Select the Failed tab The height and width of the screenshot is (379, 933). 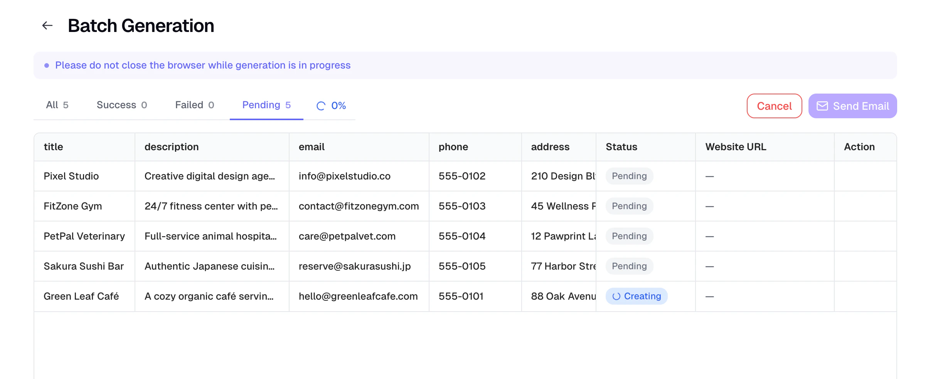[194, 105]
